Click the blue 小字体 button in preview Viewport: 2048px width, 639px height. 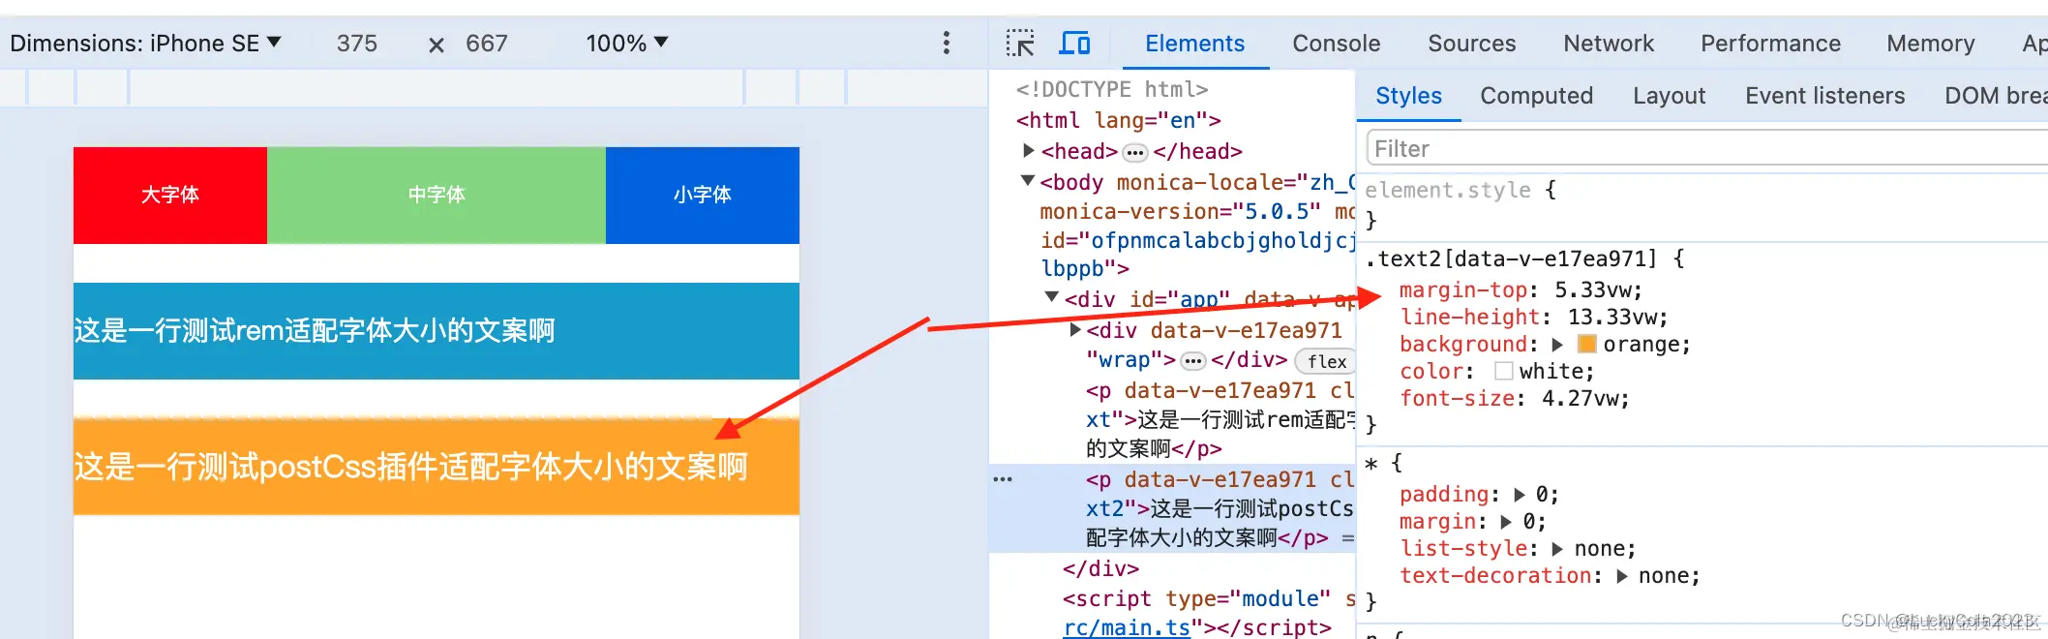703,195
